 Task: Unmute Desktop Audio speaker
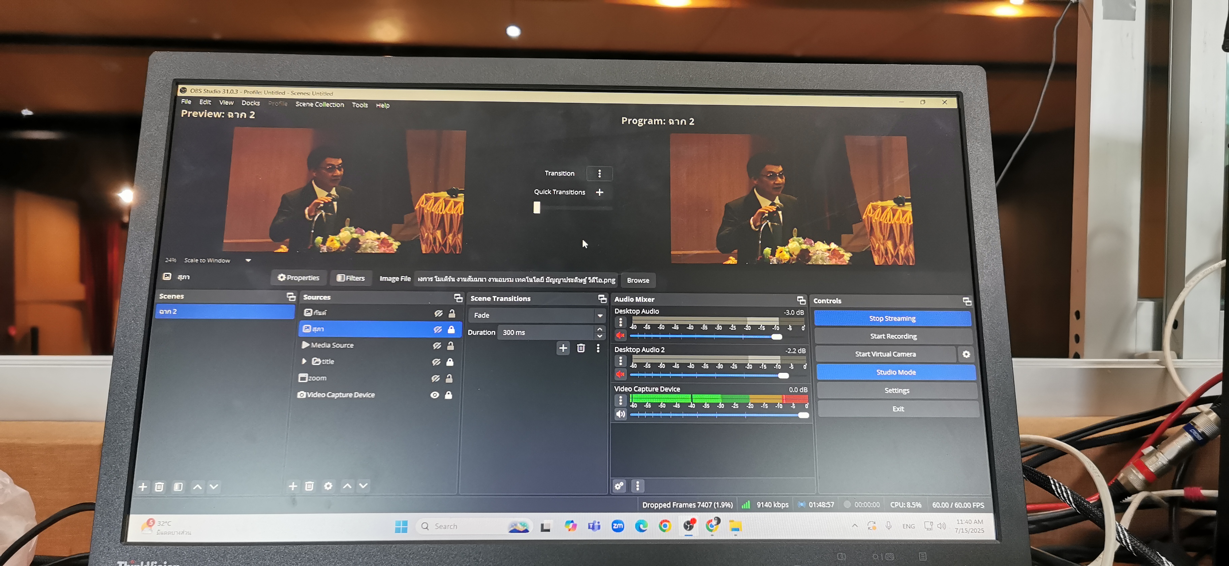click(620, 336)
